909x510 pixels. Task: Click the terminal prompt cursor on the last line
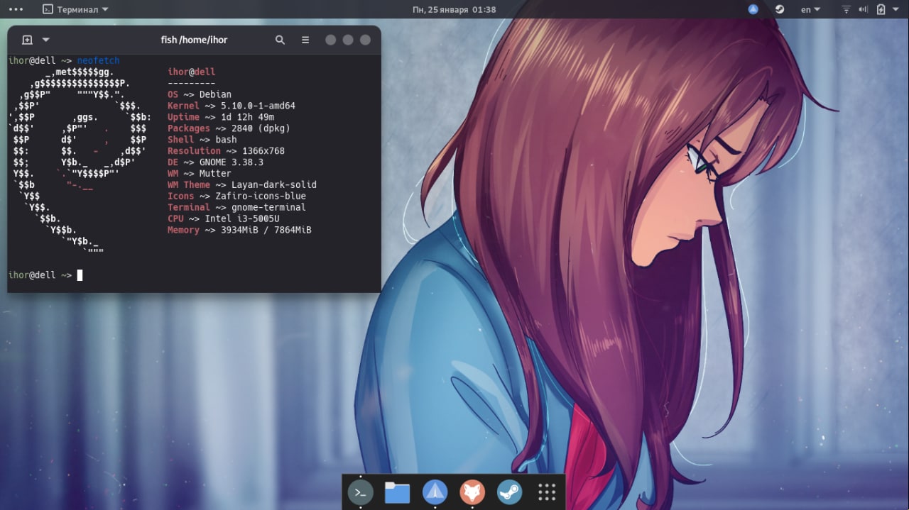point(80,275)
